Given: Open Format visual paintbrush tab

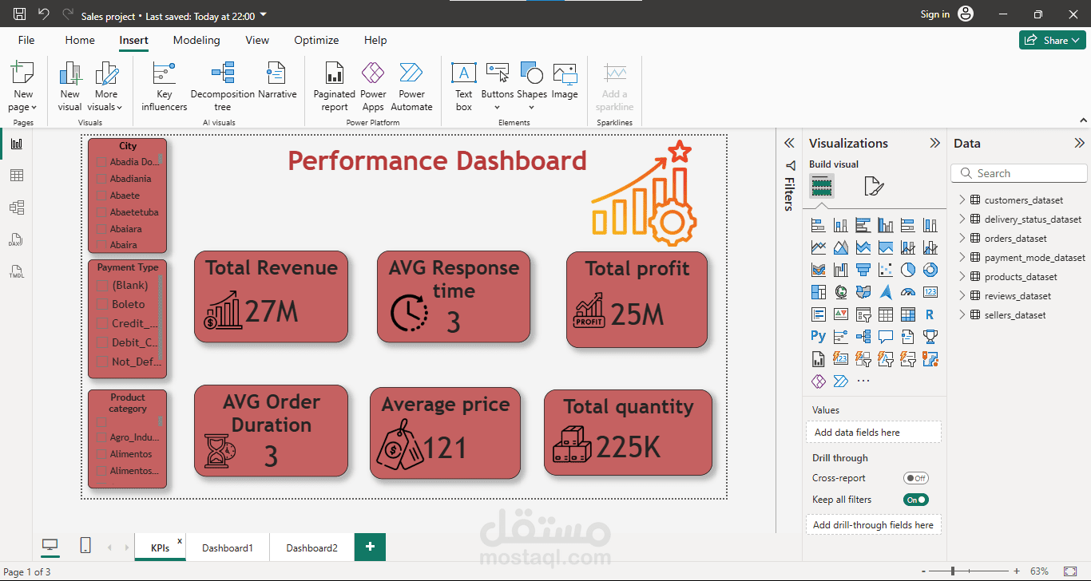Looking at the screenshot, I should click(874, 187).
